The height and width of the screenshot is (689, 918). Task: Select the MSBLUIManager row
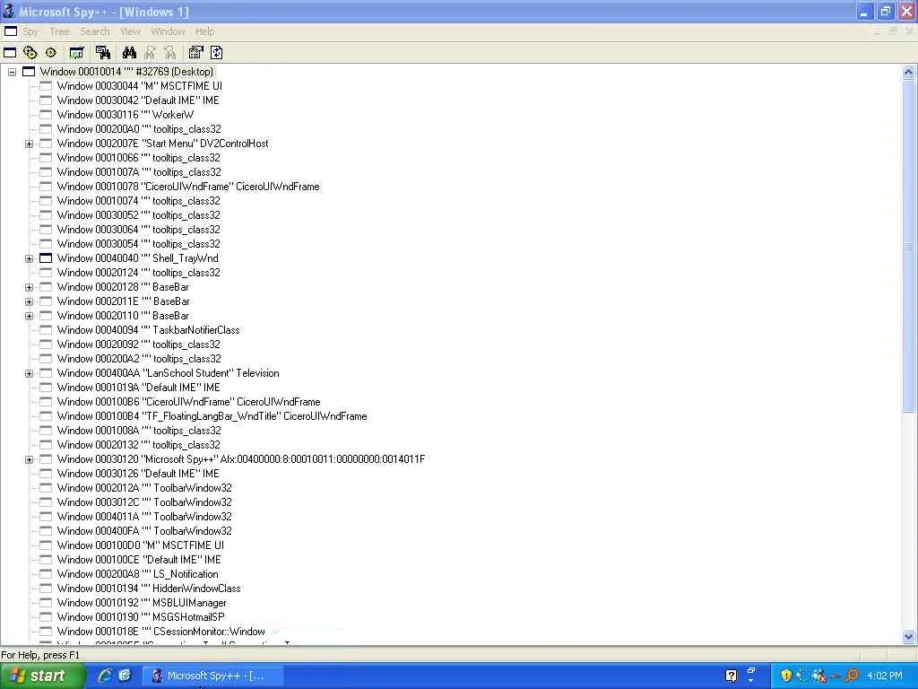tap(142, 603)
